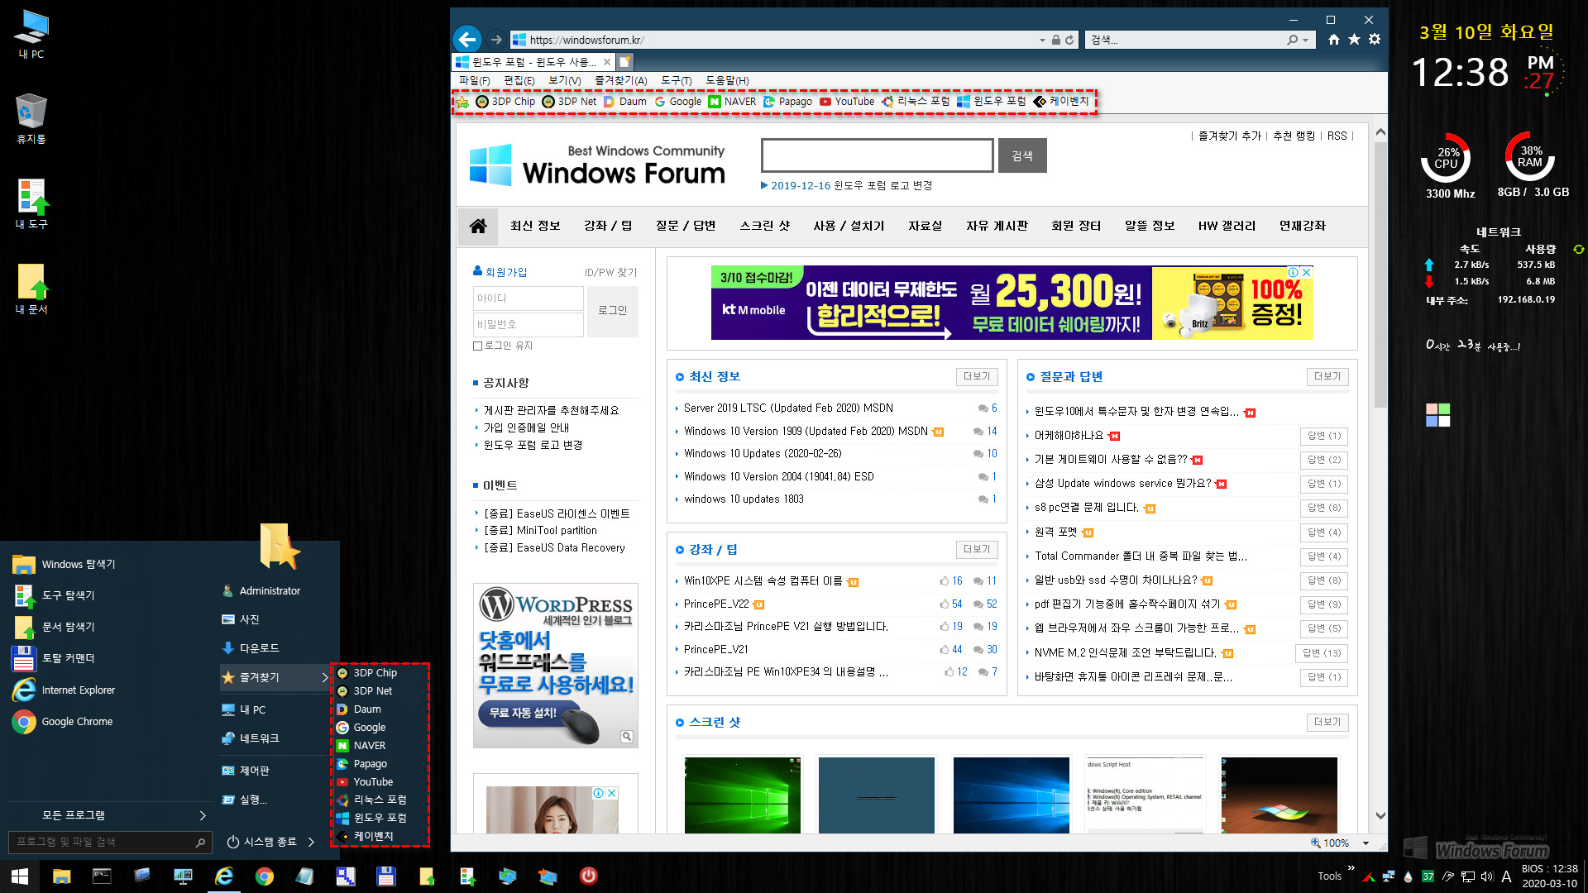Open the 즐겨찾기(A) menu
The height and width of the screenshot is (893, 1588).
coord(620,81)
